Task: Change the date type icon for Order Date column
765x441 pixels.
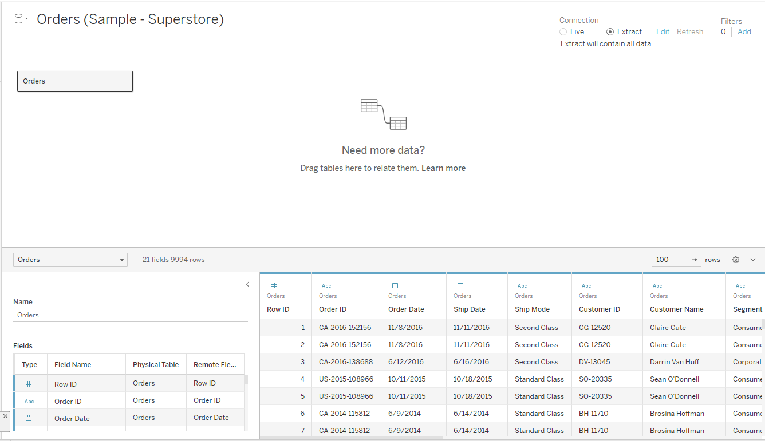Action: (395, 285)
